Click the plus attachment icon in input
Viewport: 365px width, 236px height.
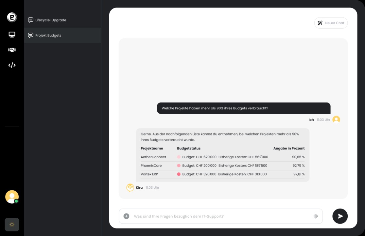[x=126, y=216]
